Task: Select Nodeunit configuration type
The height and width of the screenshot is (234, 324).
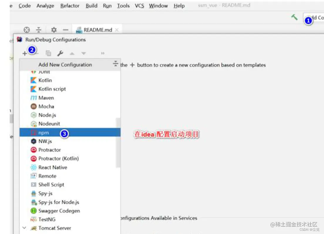Action: [x=70, y=124]
